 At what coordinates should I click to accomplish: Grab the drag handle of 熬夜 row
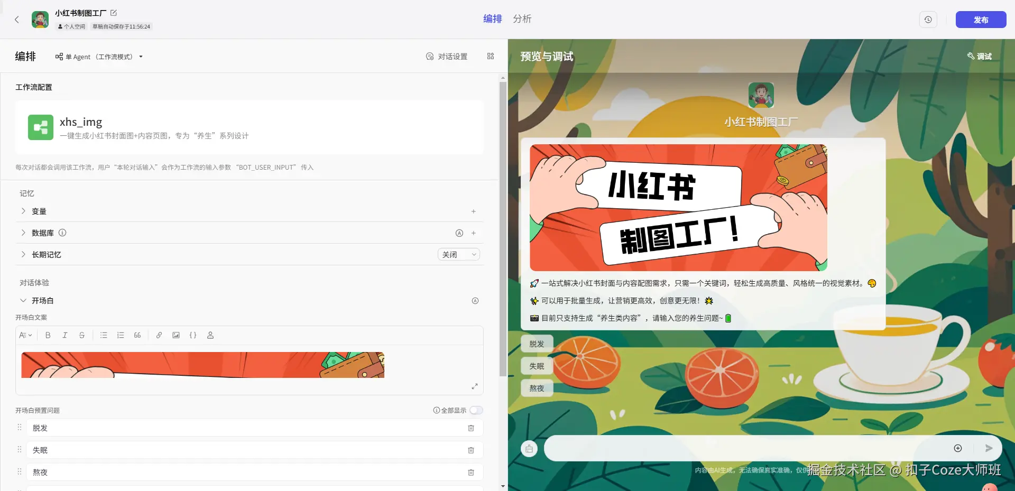[x=20, y=471]
